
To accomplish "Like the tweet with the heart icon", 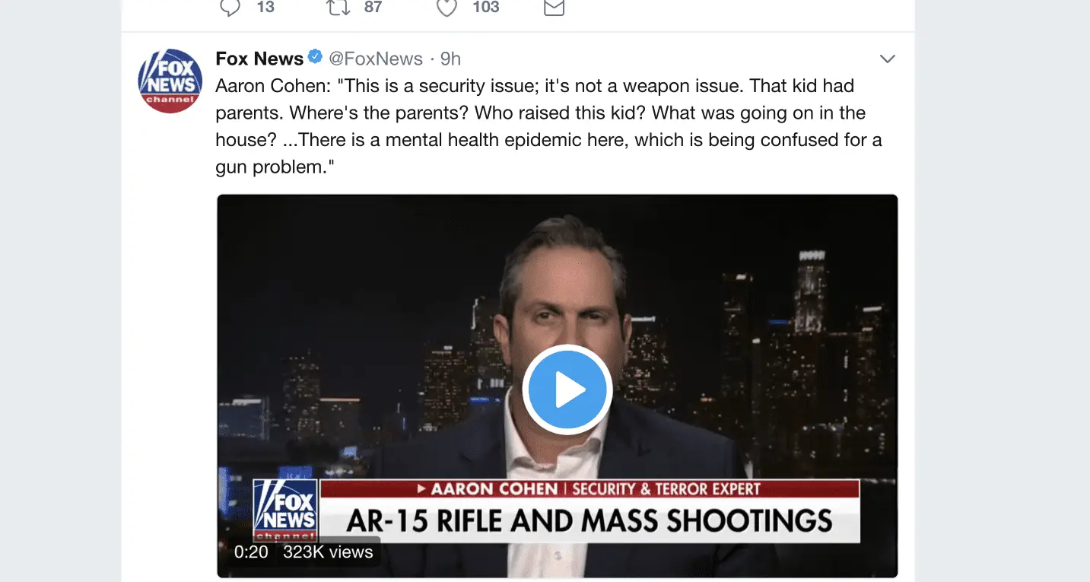I will (446, 8).
